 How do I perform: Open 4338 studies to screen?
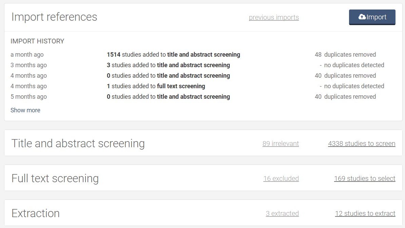(x=362, y=144)
